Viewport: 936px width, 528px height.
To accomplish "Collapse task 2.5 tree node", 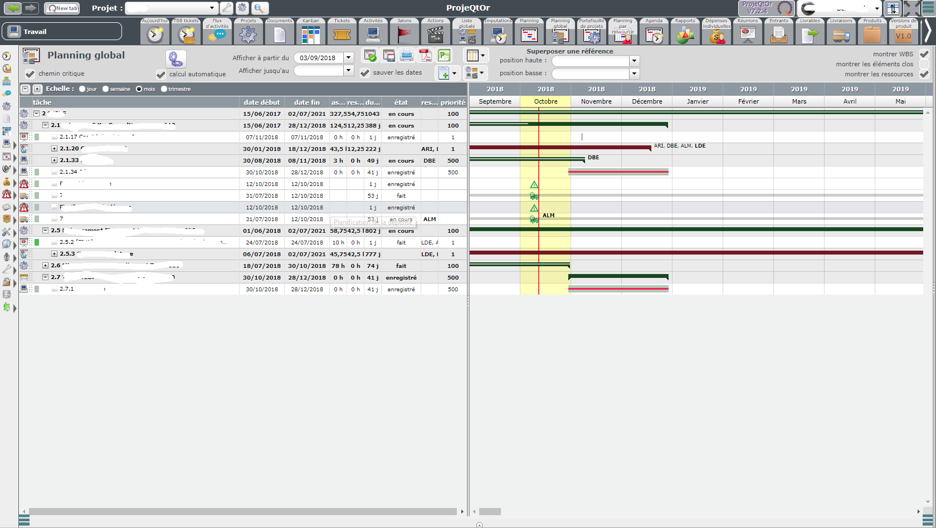I will point(46,231).
